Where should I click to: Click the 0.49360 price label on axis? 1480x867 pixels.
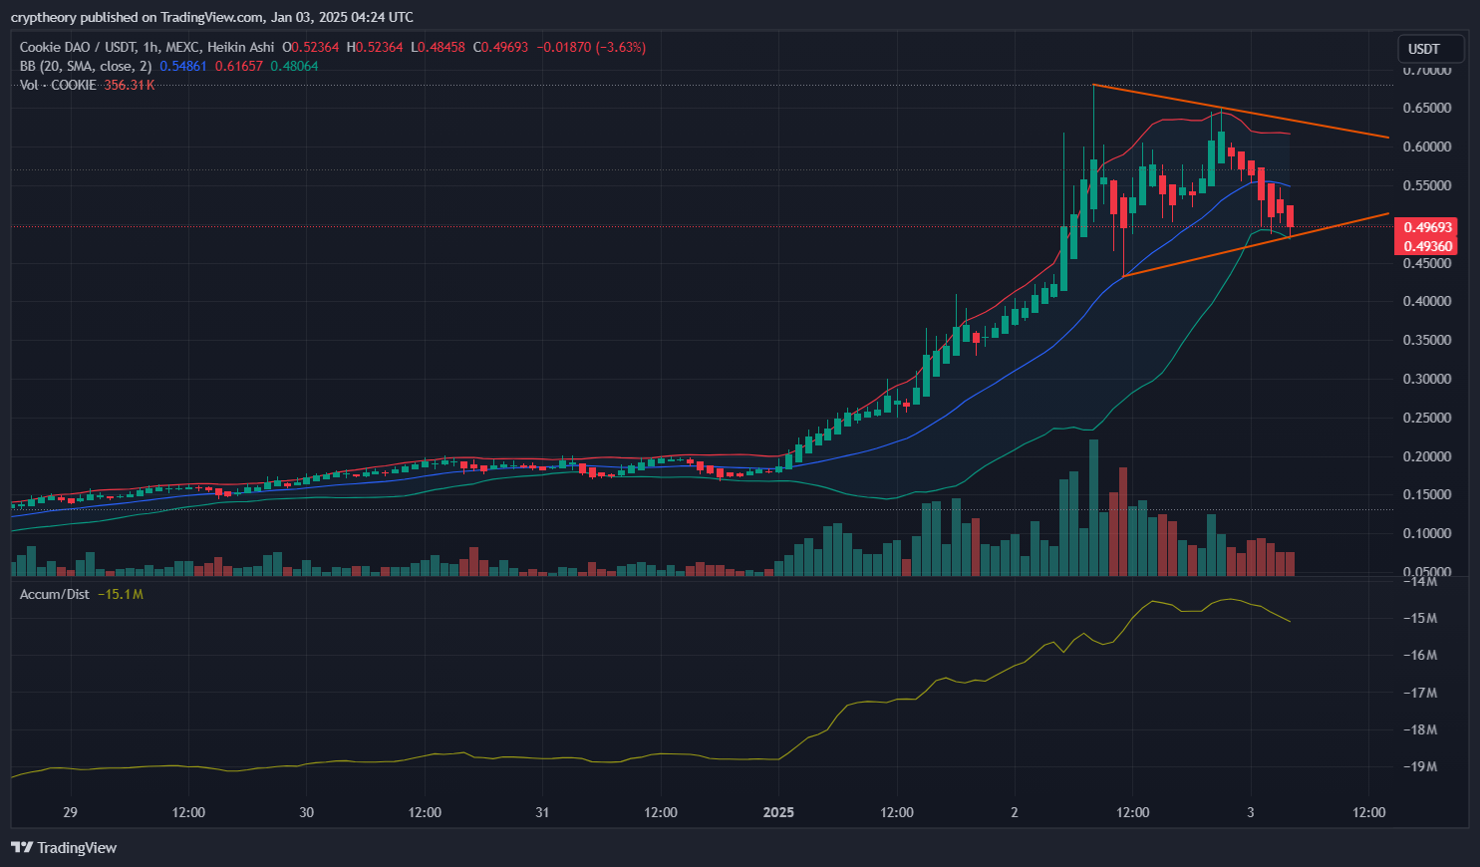coord(1425,246)
